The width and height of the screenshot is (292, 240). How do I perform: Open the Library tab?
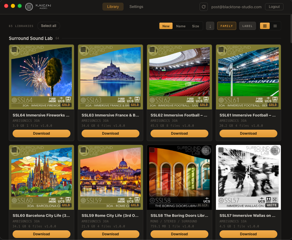click(x=113, y=7)
